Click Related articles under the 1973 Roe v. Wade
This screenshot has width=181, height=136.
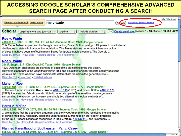pos(46,55)
